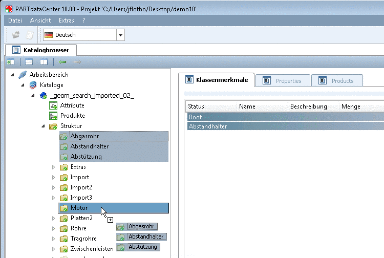
Task: Sort by the Name column header
Action: pos(262,106)
